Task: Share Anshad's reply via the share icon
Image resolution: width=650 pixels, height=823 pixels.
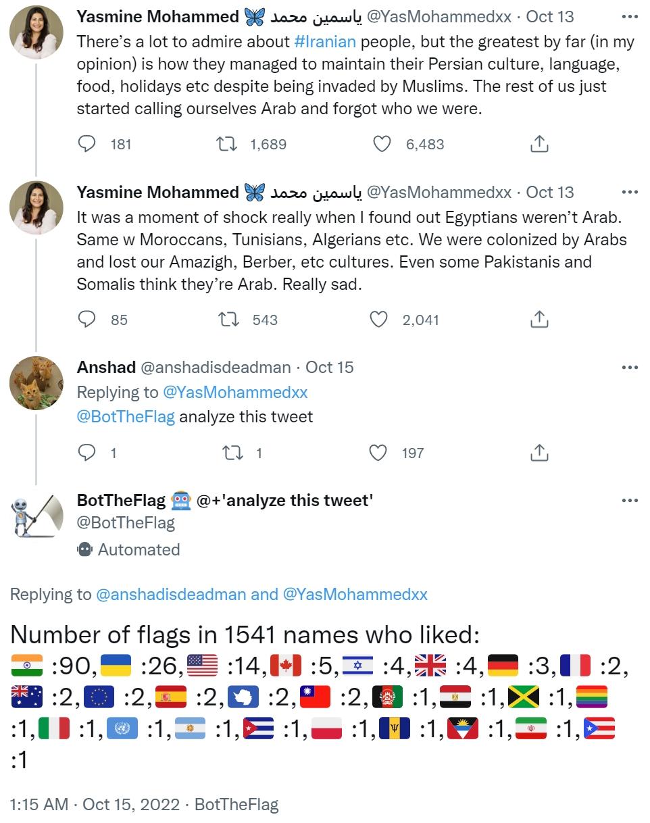Action: 539,453
